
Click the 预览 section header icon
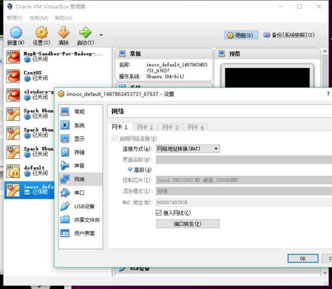(x=222, y=53)
